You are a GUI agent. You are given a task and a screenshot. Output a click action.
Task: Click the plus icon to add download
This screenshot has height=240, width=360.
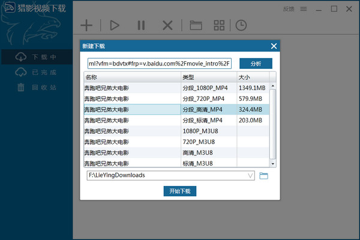(x=87, y=25)
